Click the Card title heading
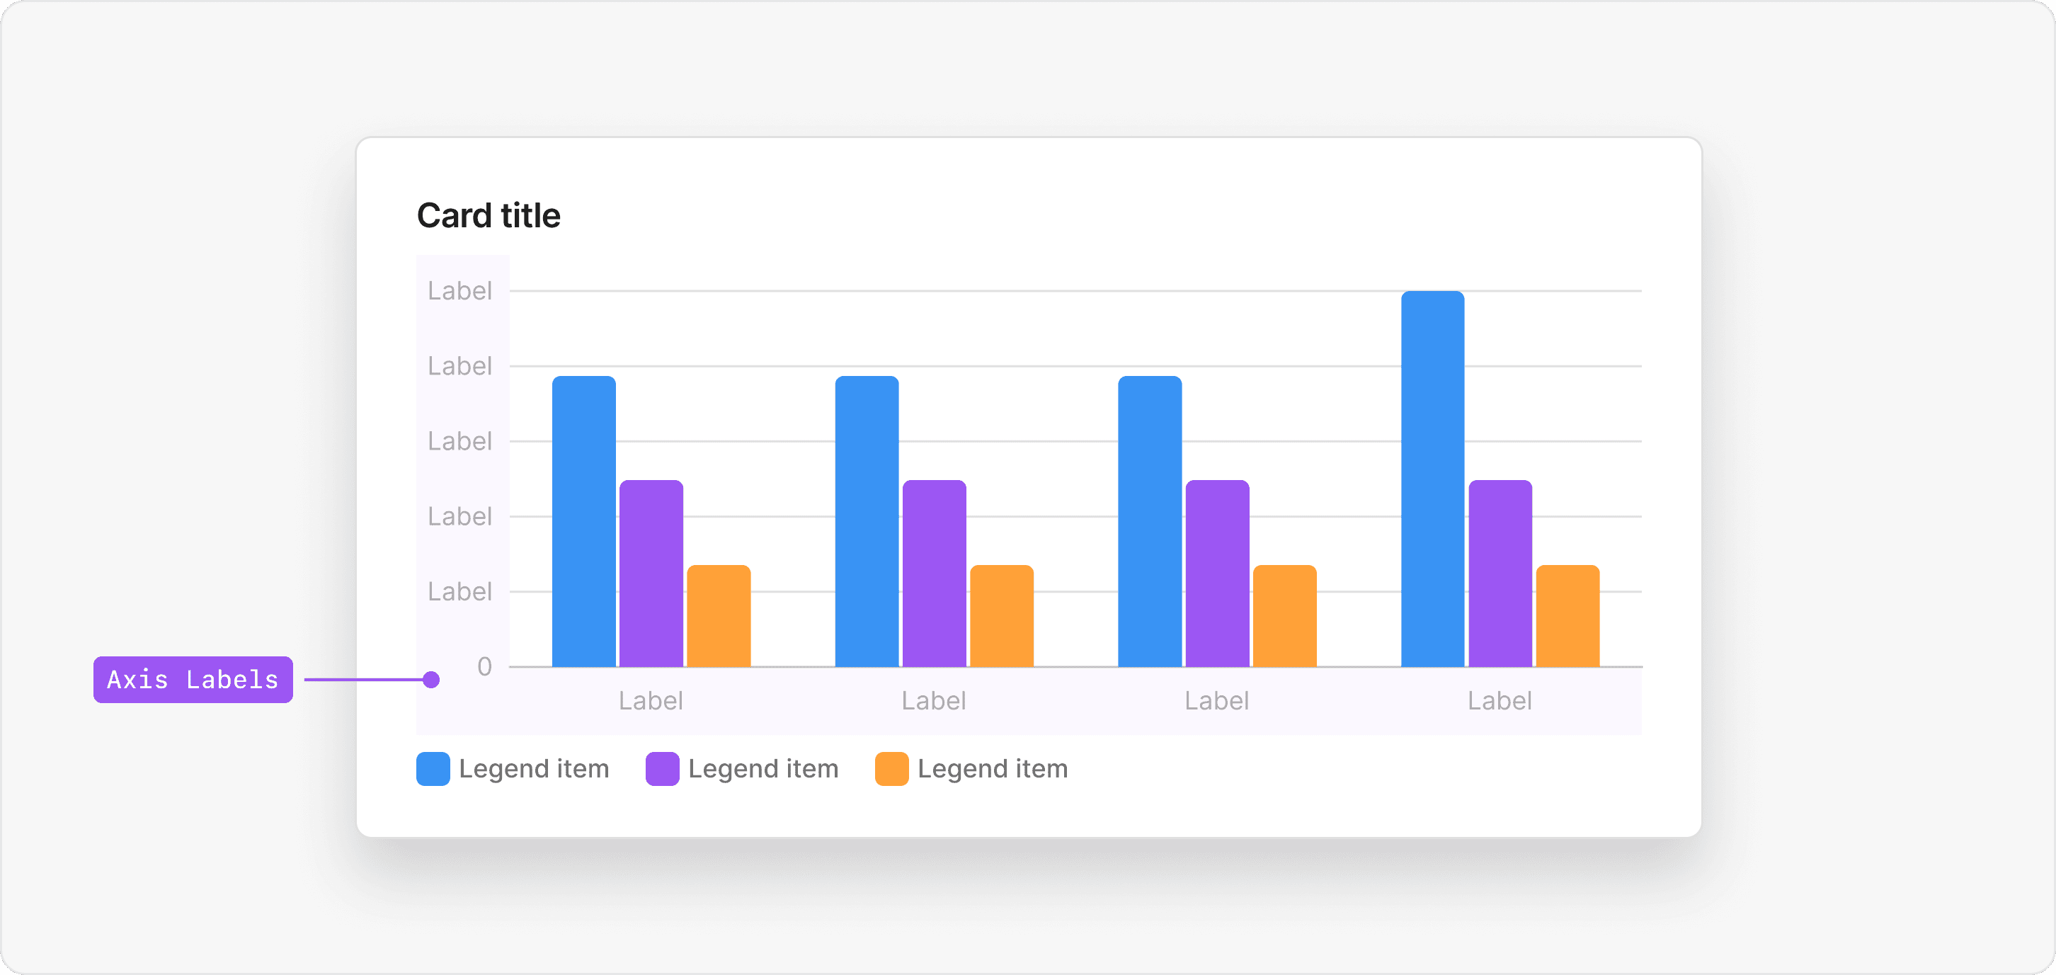 tap(489, 214)
